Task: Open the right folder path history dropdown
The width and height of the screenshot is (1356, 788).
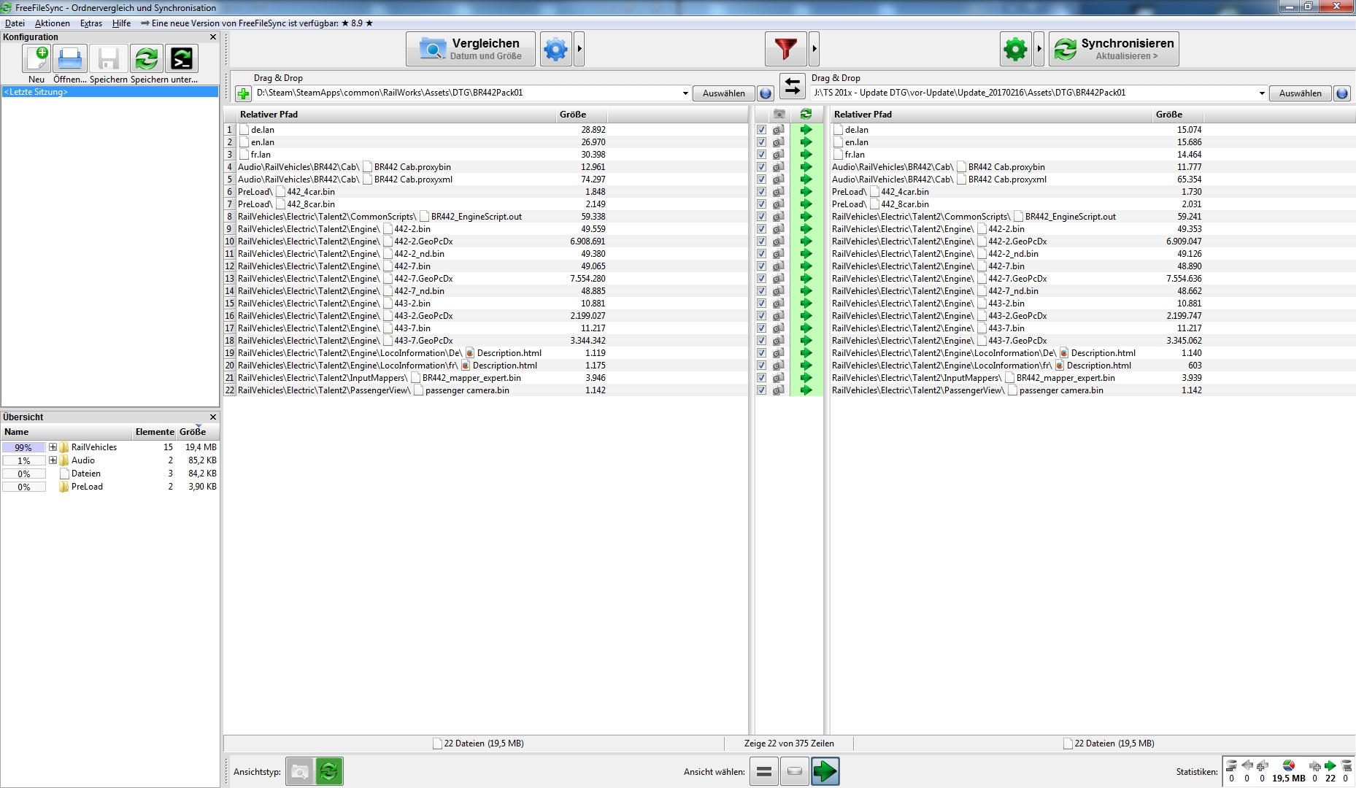Action: point(1261,93)
